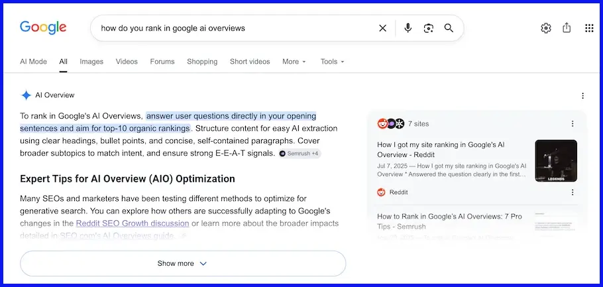The height and width of the screenshot is (287, 603).
Task: Clear the search query with the X icon
Action: click(x=382, y=28)
